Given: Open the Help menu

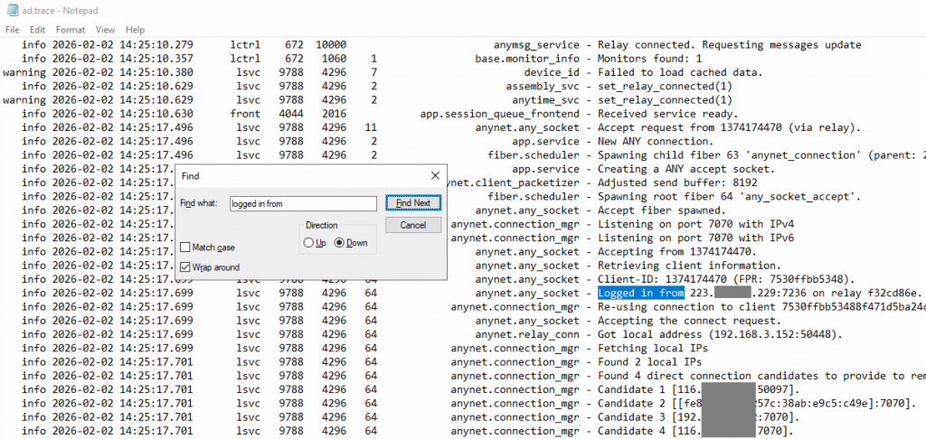Looking at the screenshot, I should (135, 30).
